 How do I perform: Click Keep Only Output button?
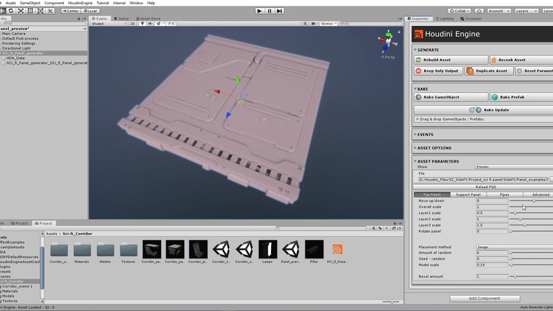[438, 71]
